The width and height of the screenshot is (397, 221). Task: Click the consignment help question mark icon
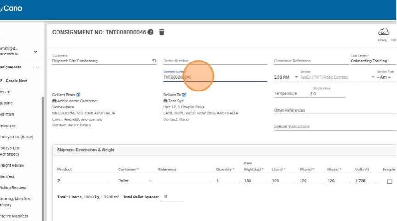pos(151,32)
